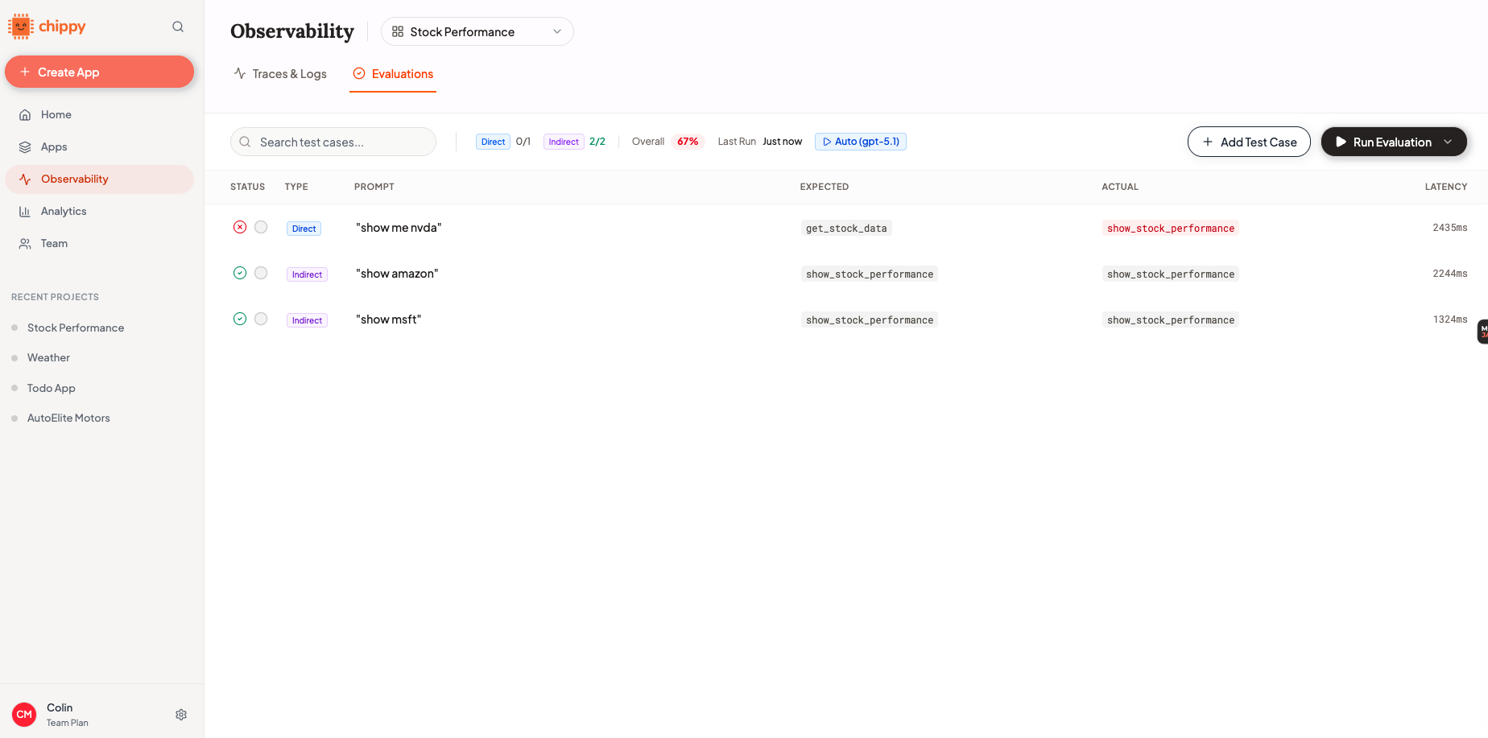
Task: Click the CM user avatar
Action: [x=24, y=715]
